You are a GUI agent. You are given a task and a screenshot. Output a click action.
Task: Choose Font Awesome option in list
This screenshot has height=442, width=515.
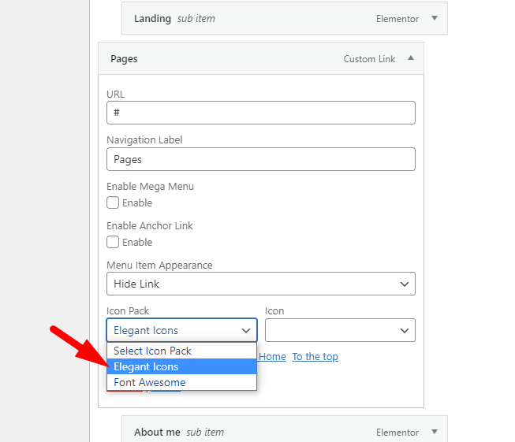(181, 382)
